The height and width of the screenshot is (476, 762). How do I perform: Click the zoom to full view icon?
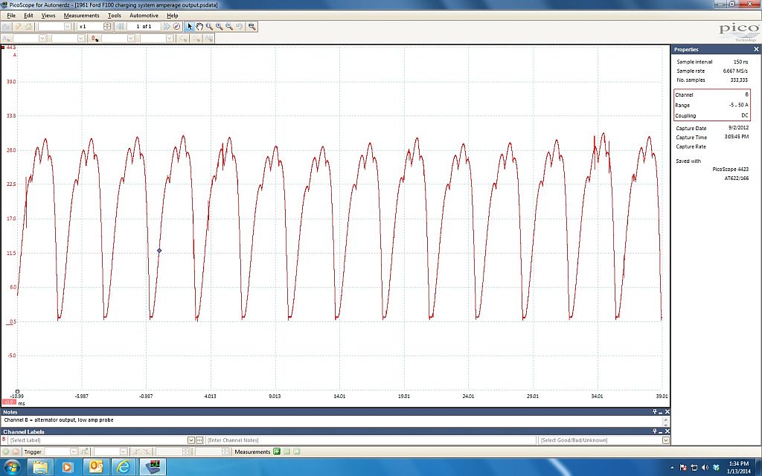[252, 26]
